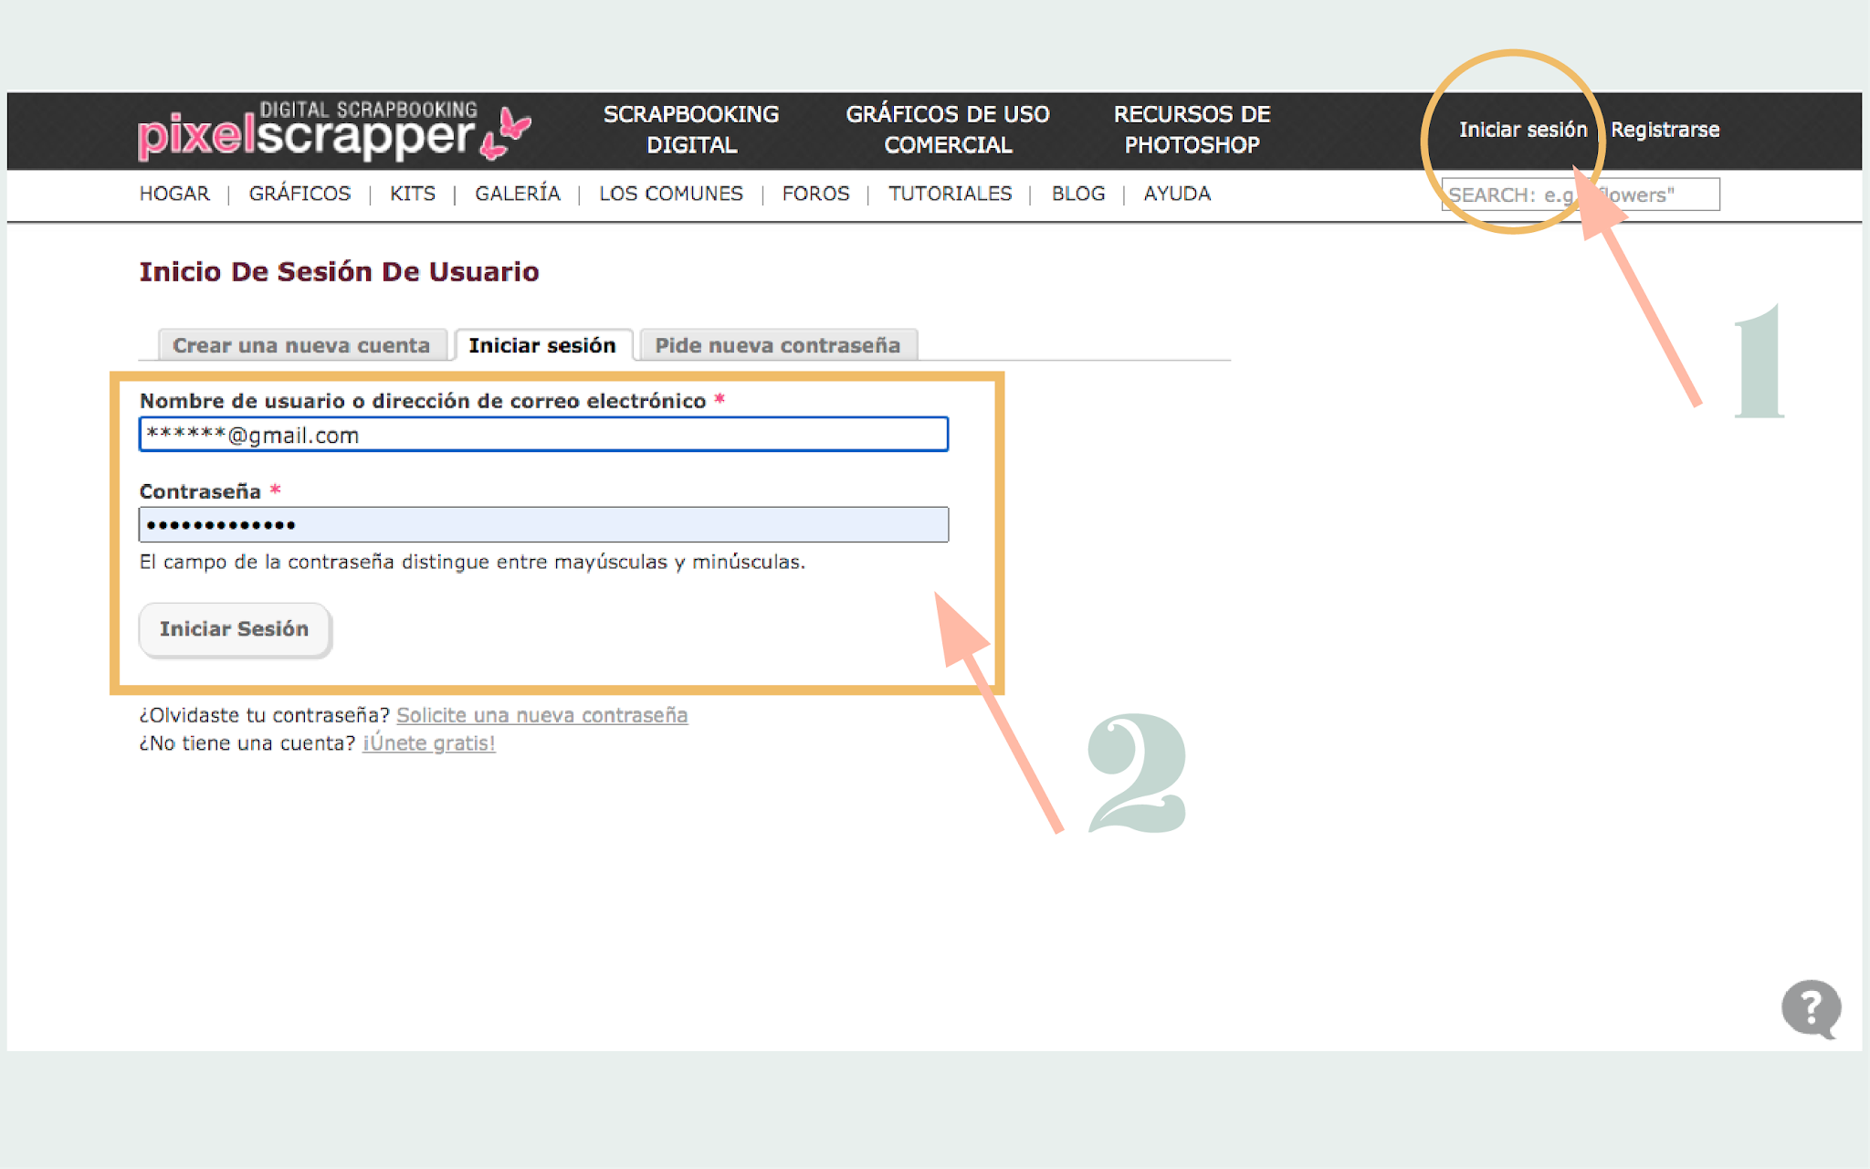Follow Solicite una nueva contraseña link
Screen dimensions: 1870x1169
tap(541, 715)
